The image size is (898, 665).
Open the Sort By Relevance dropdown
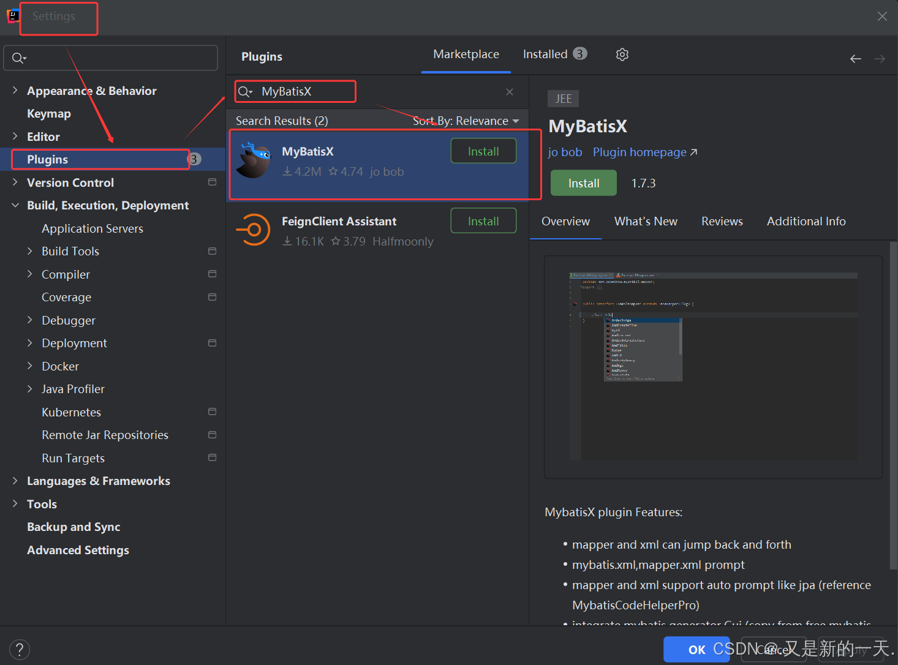466,121
